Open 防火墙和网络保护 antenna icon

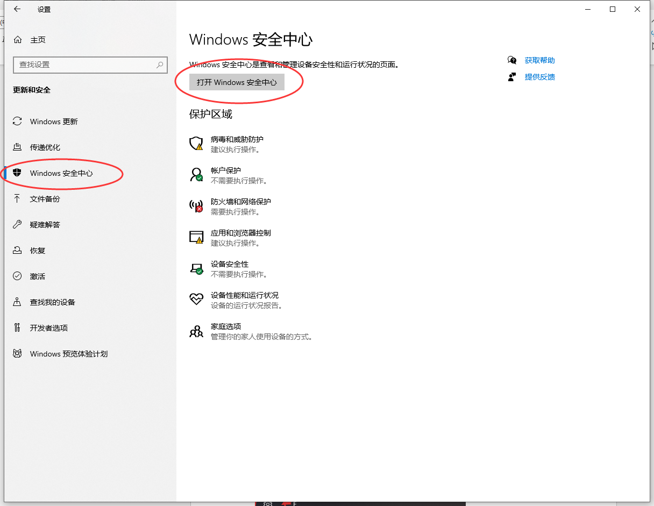point(196,206)
